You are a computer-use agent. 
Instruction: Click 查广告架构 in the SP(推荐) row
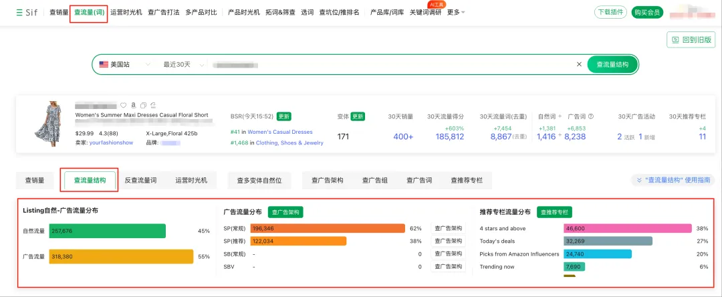[448, 241]
